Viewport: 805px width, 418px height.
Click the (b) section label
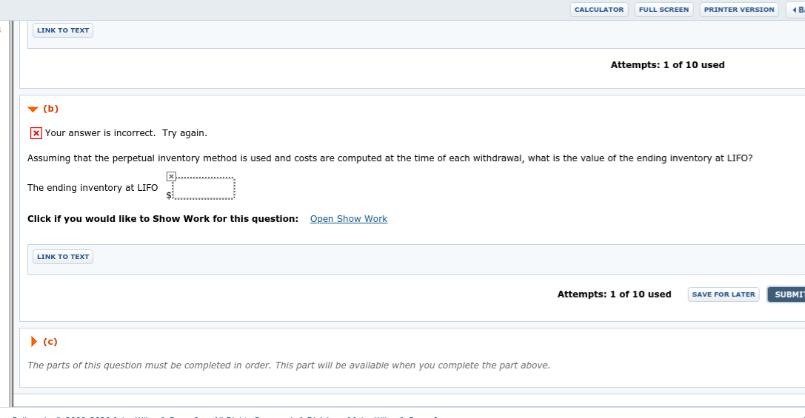(x=51, y=109)
